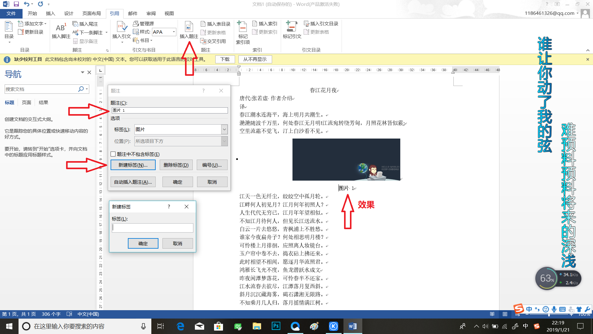Image resolution: width=593 pixels, height=334 pixels.
Task: Expand navigation search options dropdown arrow
Action: (87, 89)
